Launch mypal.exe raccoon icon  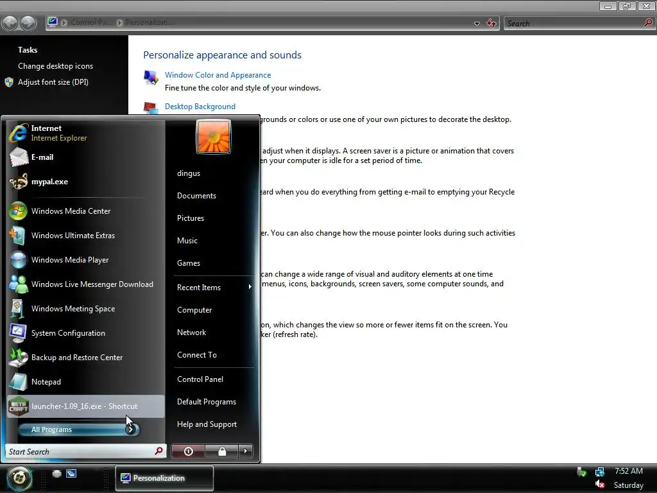19,182
